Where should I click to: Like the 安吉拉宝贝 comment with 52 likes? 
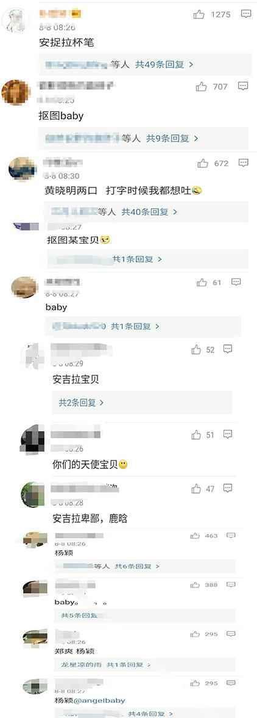point(196,350)
